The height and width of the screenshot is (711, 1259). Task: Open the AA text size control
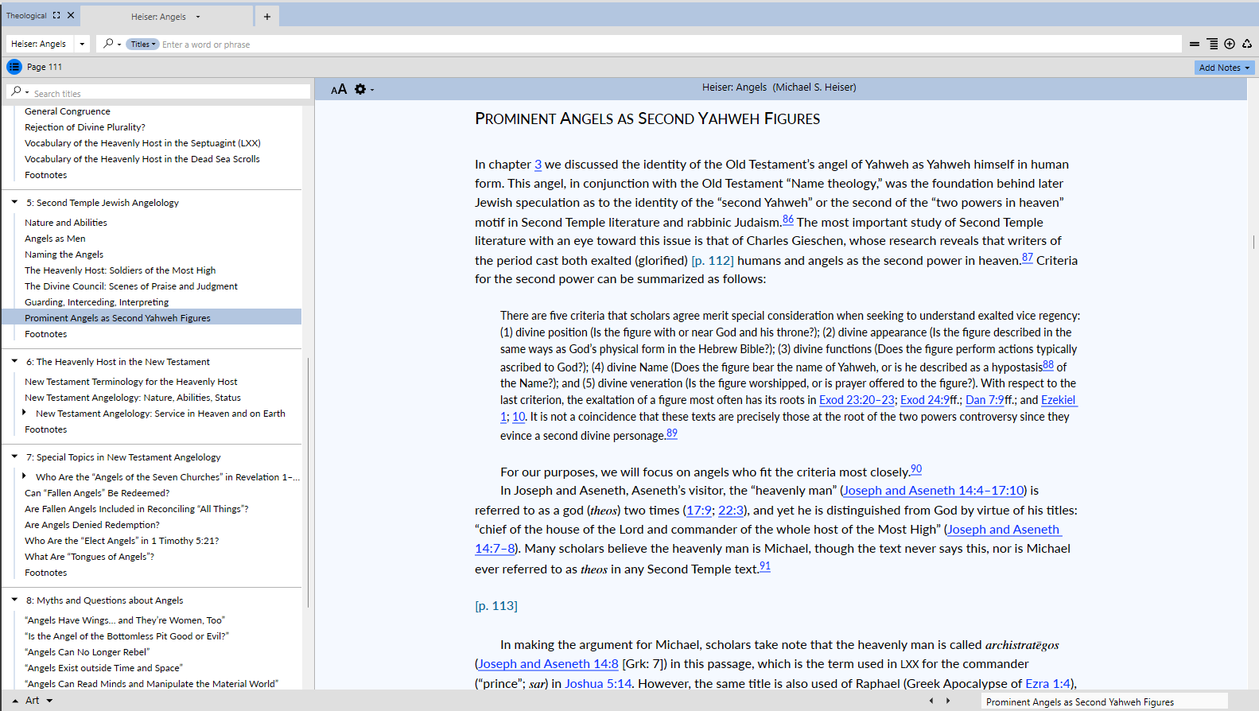[339, 89]
